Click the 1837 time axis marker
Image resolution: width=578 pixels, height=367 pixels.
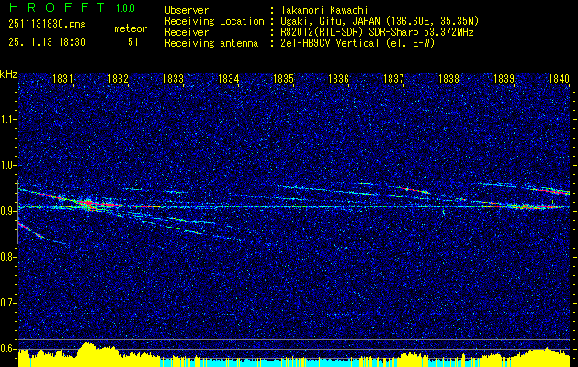point(393,79)
